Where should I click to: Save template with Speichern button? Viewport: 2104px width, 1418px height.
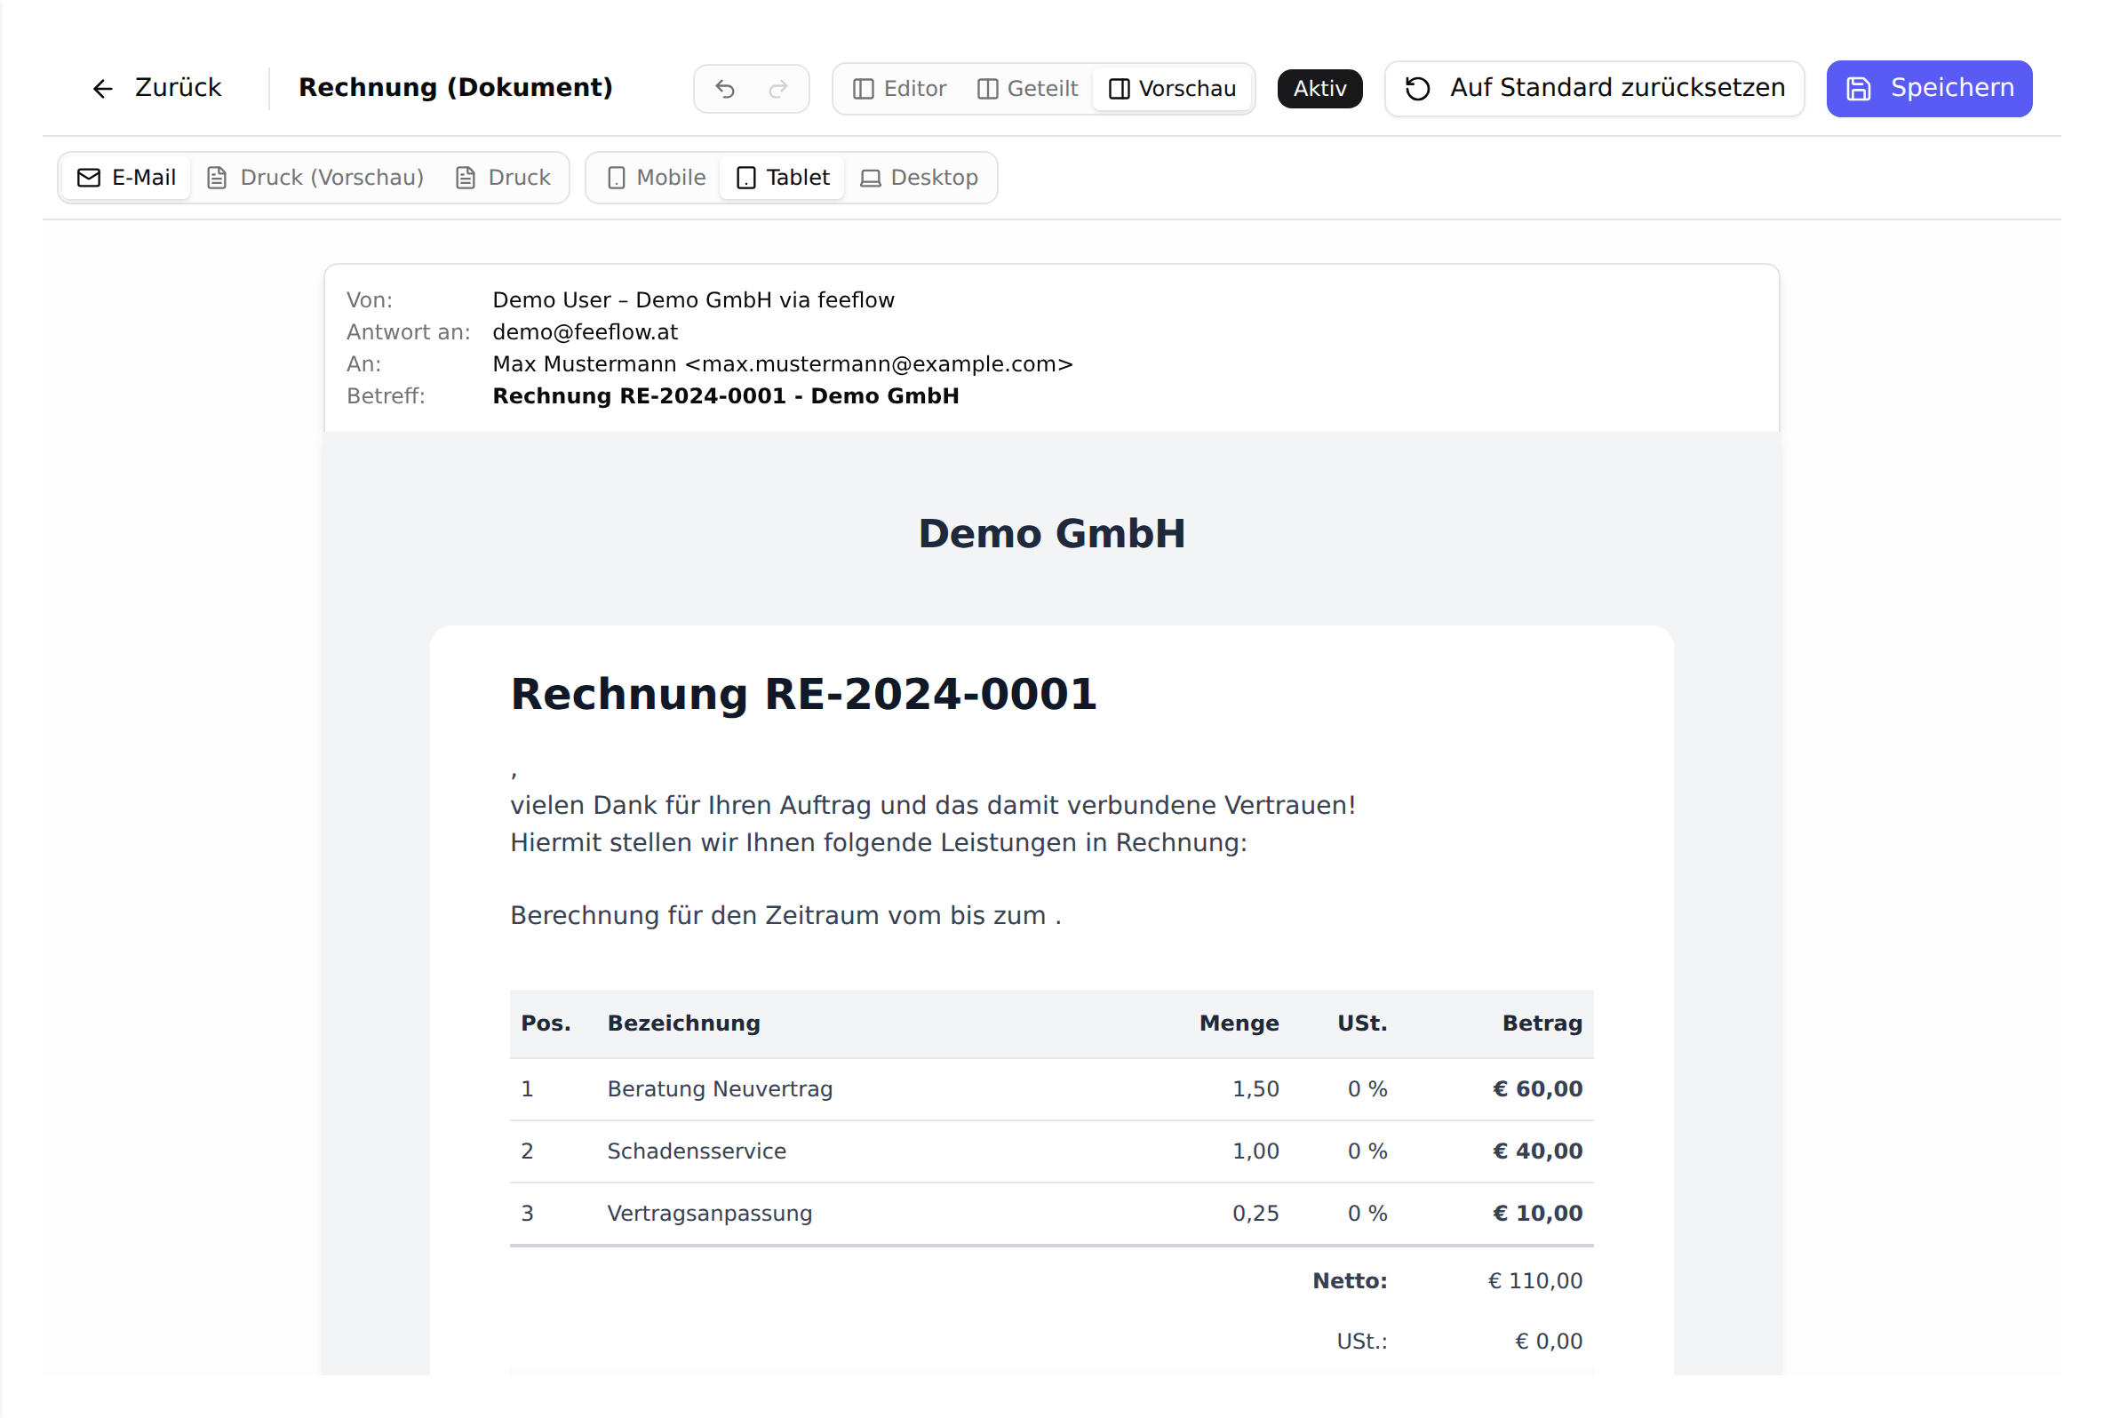(x=1929, y=89)
